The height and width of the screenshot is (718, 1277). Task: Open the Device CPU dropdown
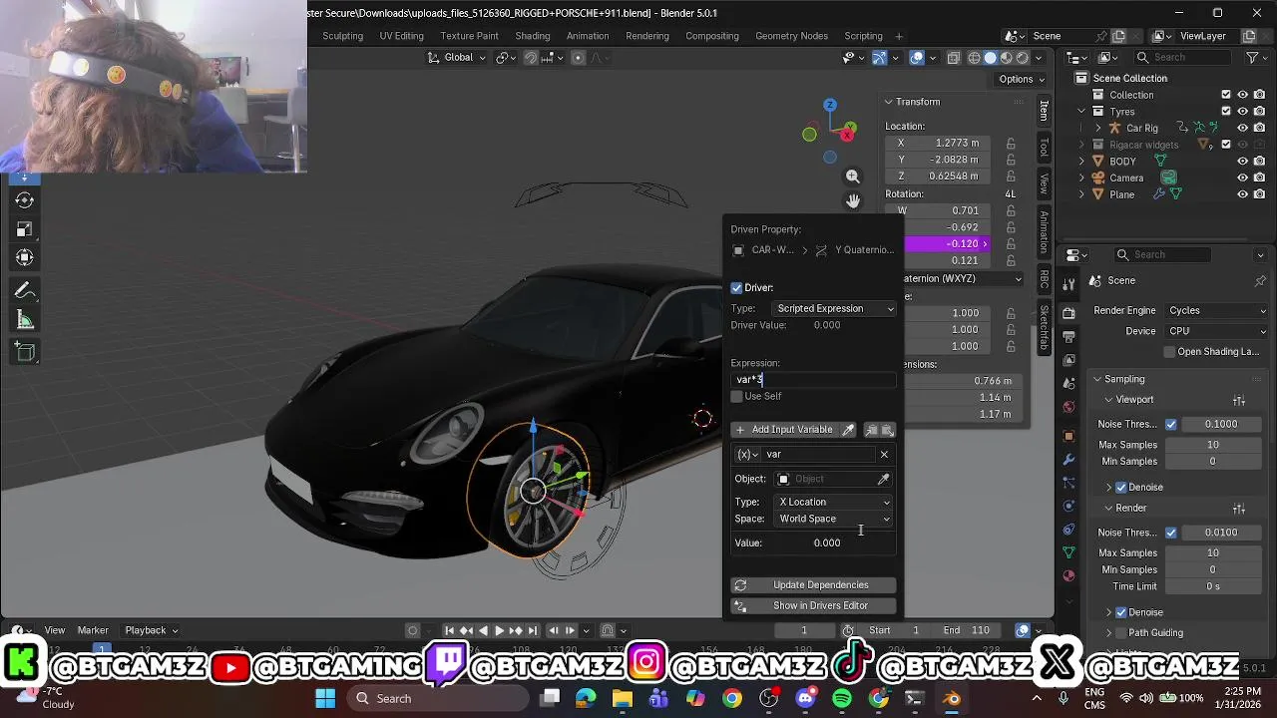[x=1217, y=331]
